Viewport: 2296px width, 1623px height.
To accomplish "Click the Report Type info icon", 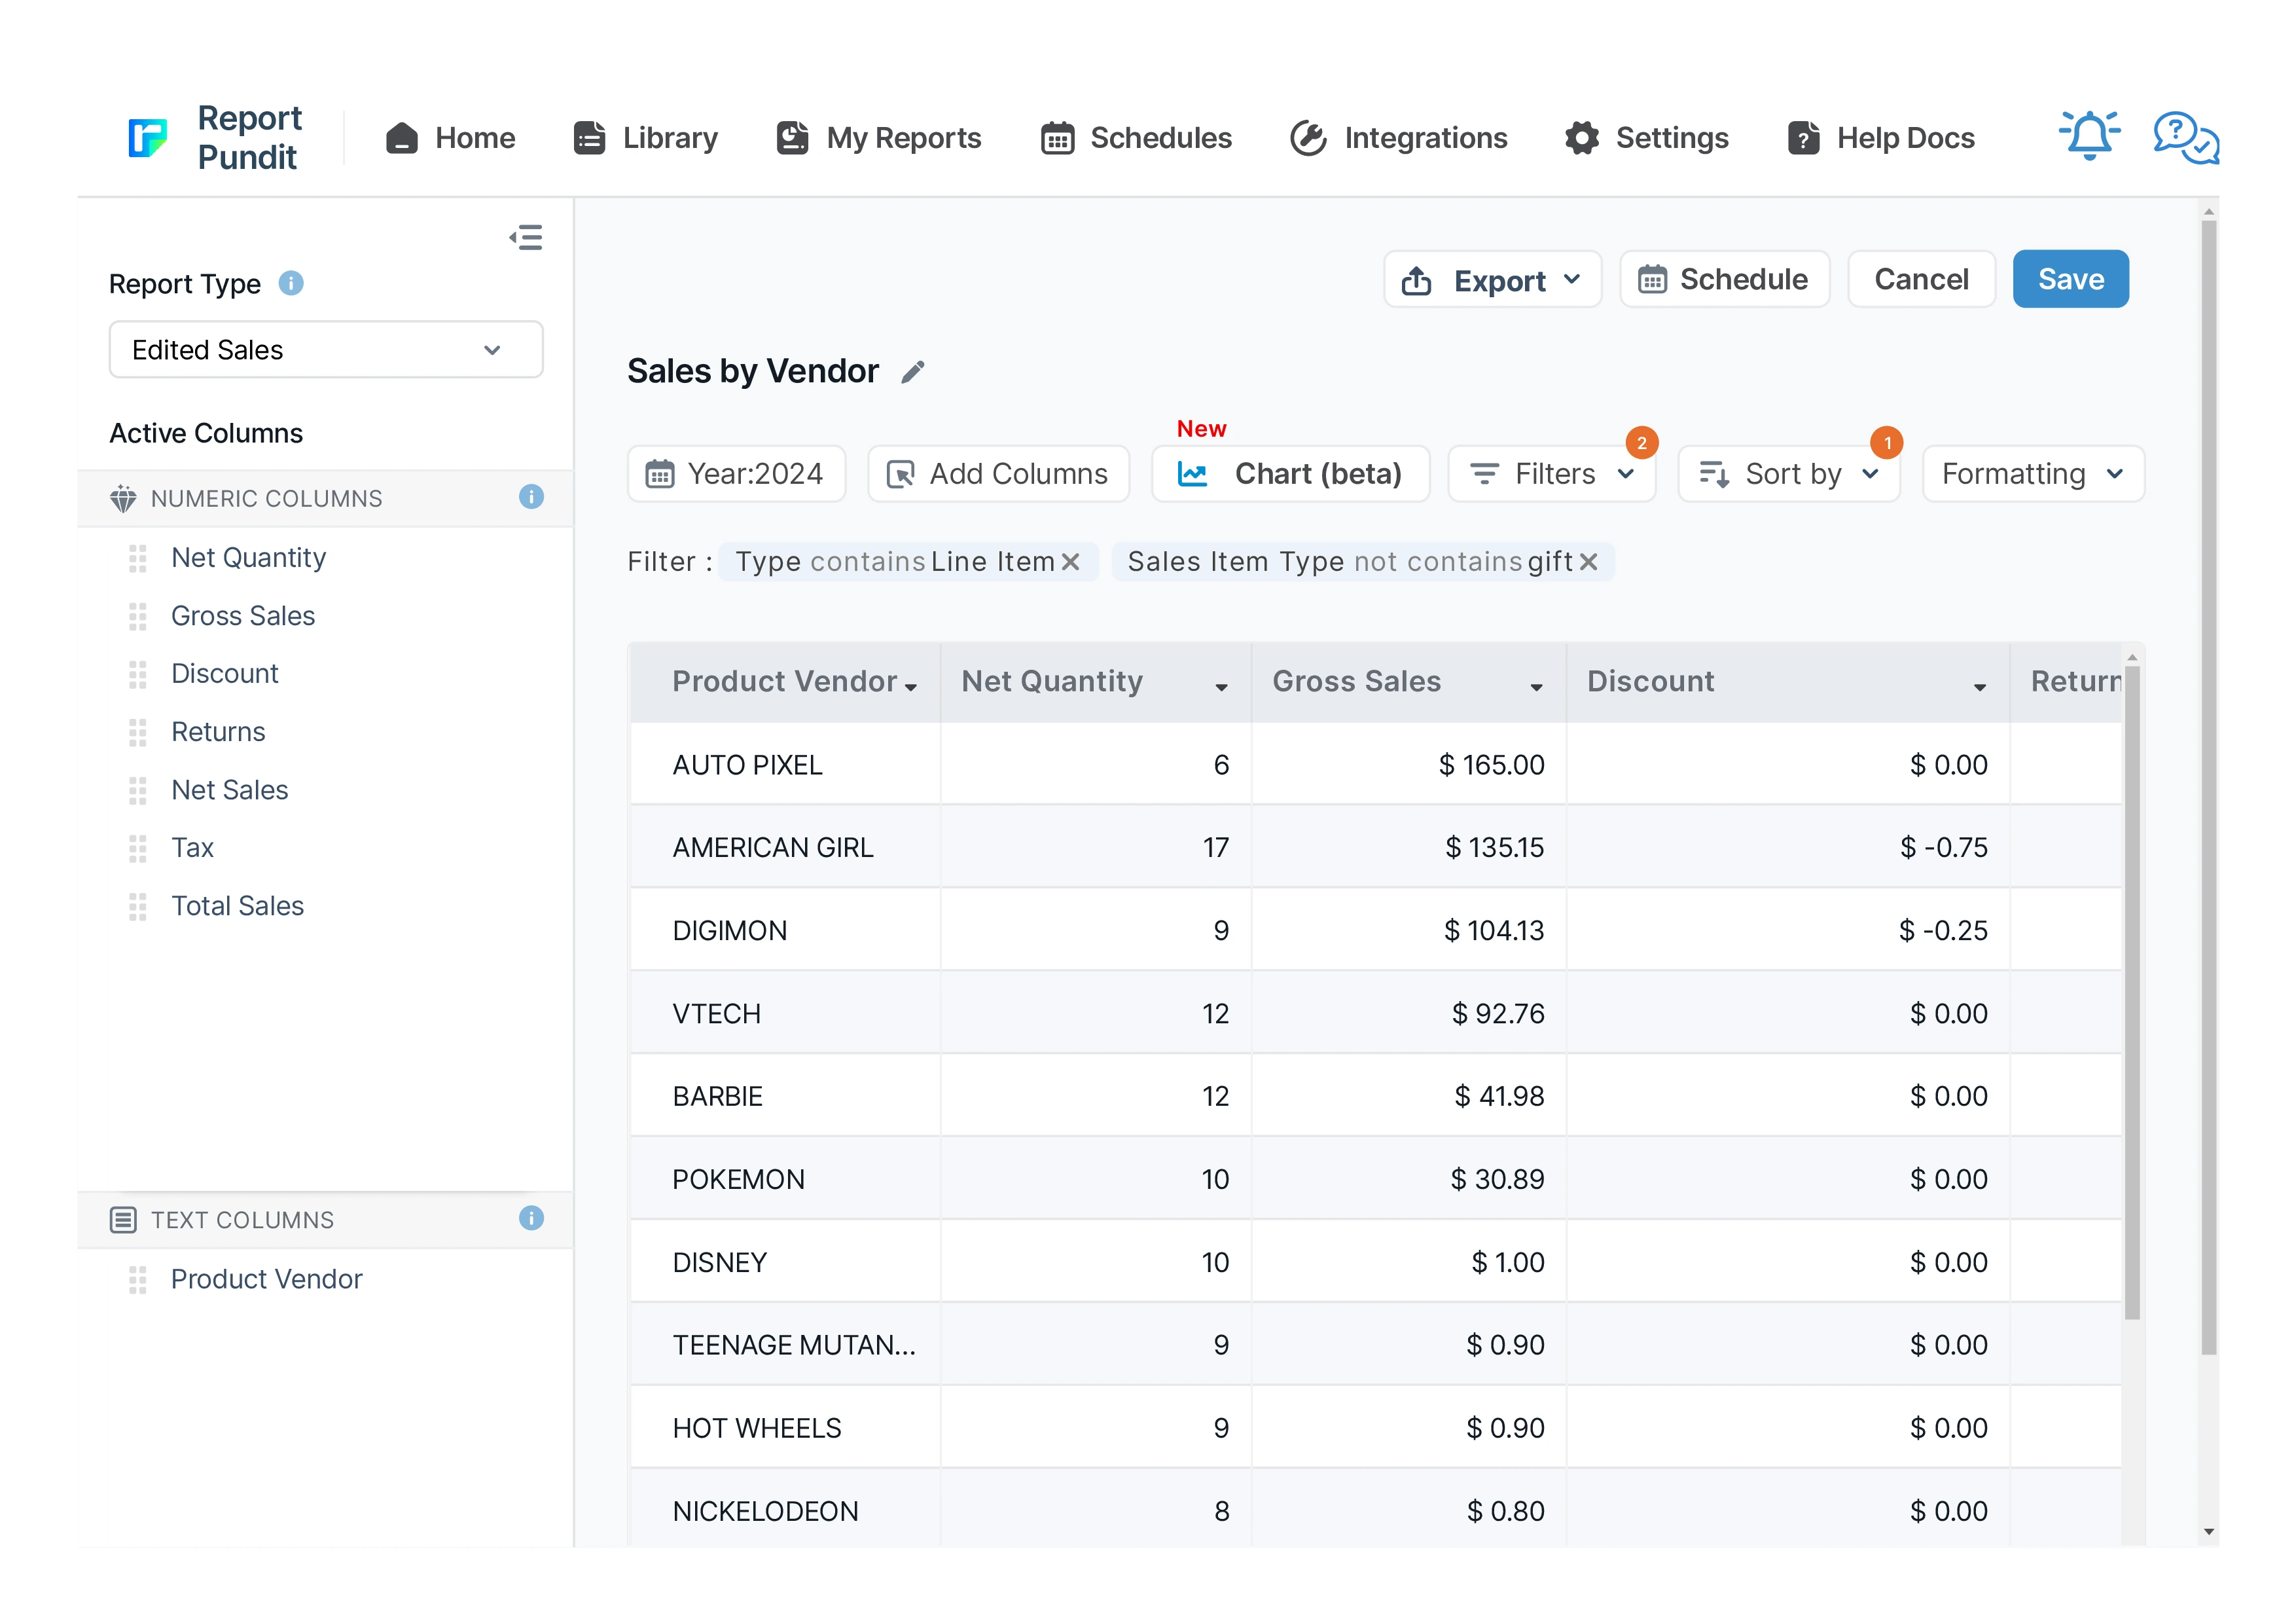I will pyautogui.click(x=291, y=284).
